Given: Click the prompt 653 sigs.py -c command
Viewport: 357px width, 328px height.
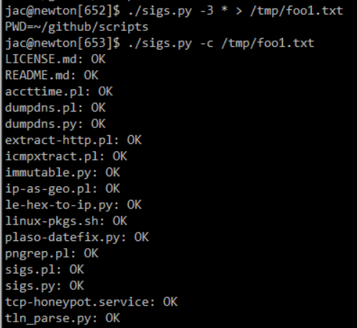Looking at the screenshot, I should point(160,43).
